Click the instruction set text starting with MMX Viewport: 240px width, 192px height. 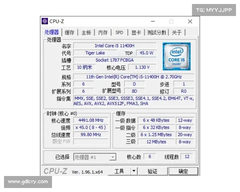pyautogui.click(x=134, y=101)
